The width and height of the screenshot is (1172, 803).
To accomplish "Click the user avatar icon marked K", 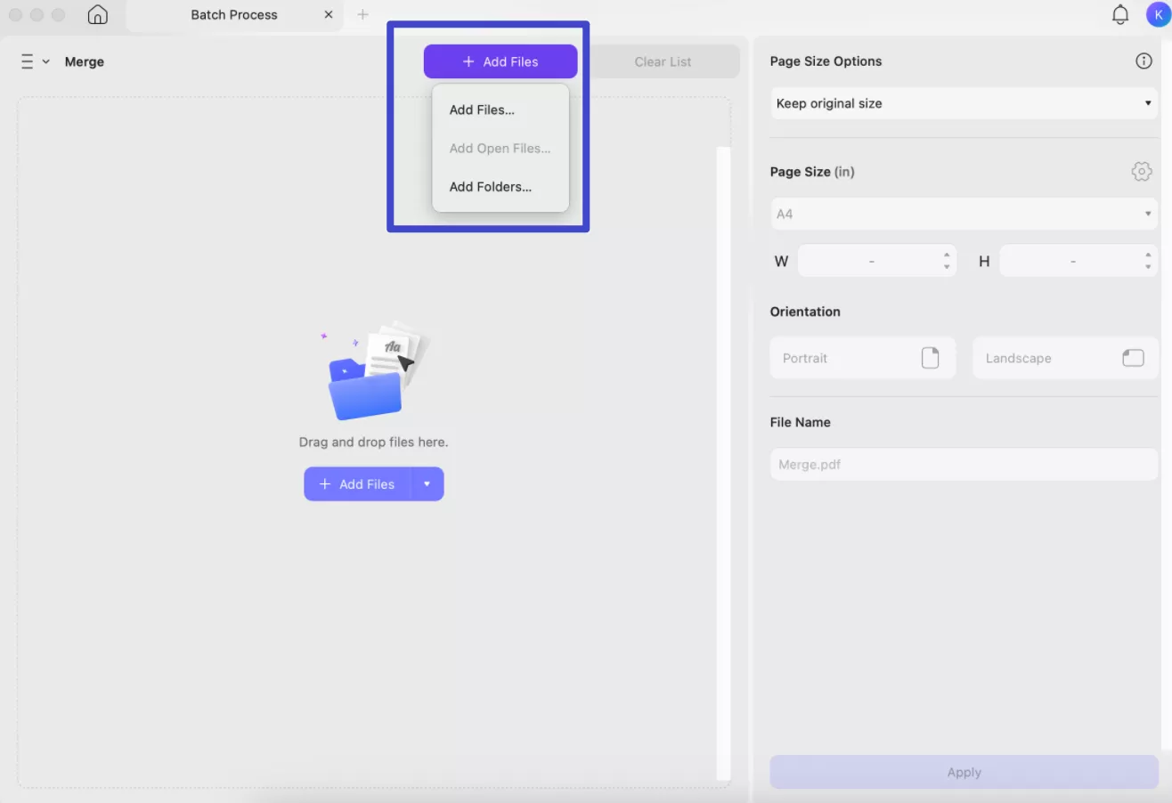I will click(x=1155, y=14).
